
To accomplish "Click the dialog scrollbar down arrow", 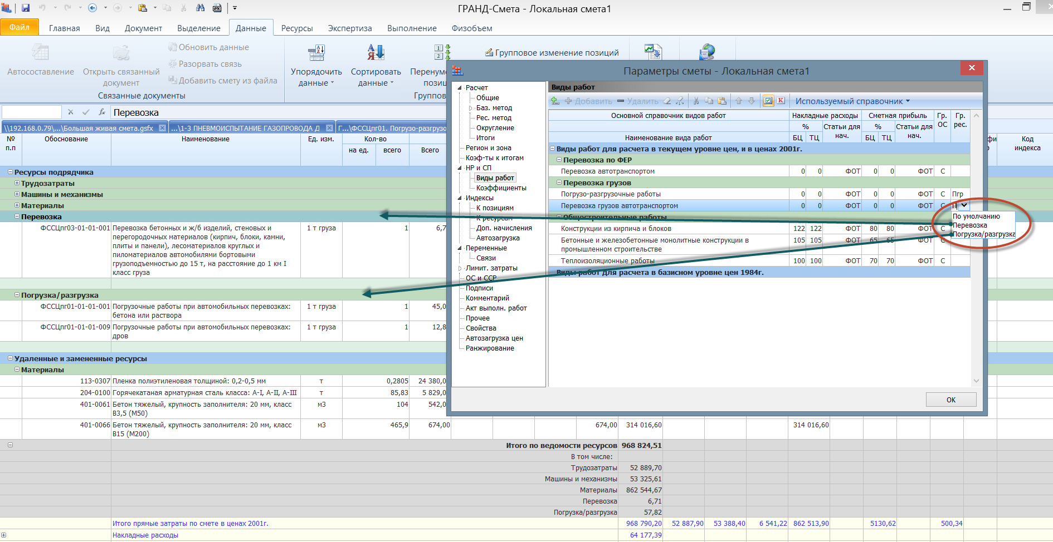I will (976, 381).
